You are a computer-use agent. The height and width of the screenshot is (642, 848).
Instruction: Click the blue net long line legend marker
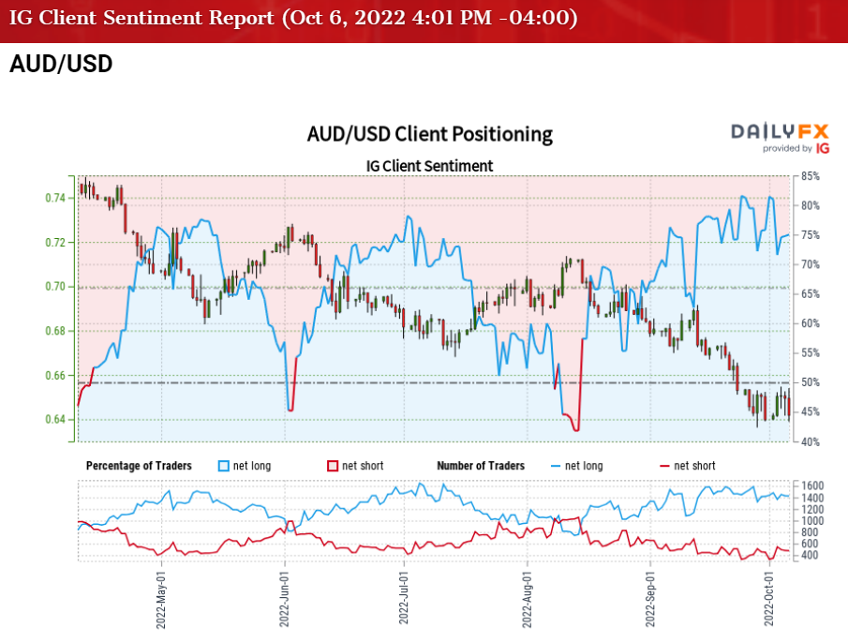tap(556, 466)
